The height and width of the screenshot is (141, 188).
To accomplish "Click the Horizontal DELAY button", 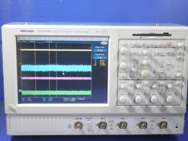I will 135,52.
